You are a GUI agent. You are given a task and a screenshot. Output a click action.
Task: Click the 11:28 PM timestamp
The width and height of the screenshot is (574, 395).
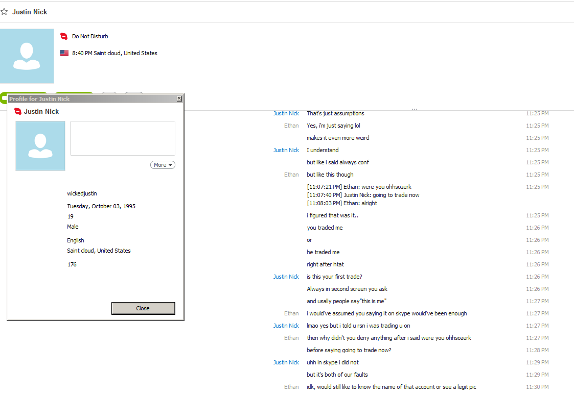(537, 350)
